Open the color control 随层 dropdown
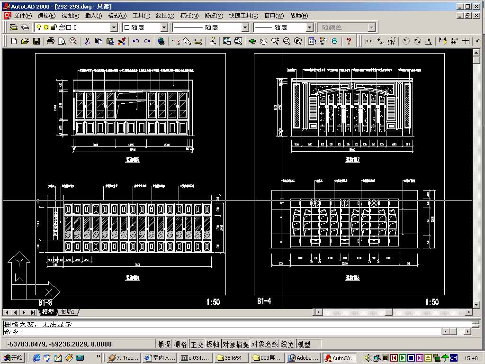Screen dimensions: 485x364 164,27
